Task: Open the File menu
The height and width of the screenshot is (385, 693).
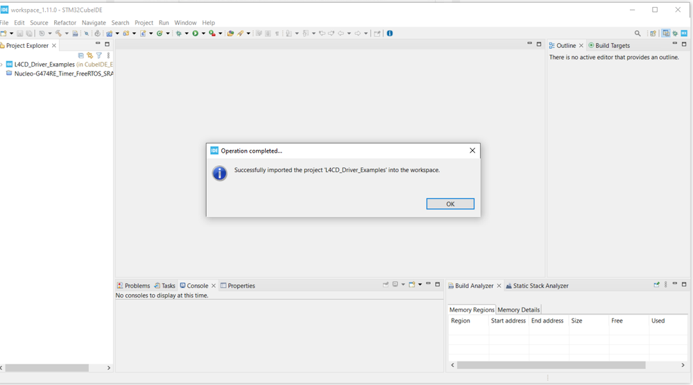Action: (x=4, y=22)
